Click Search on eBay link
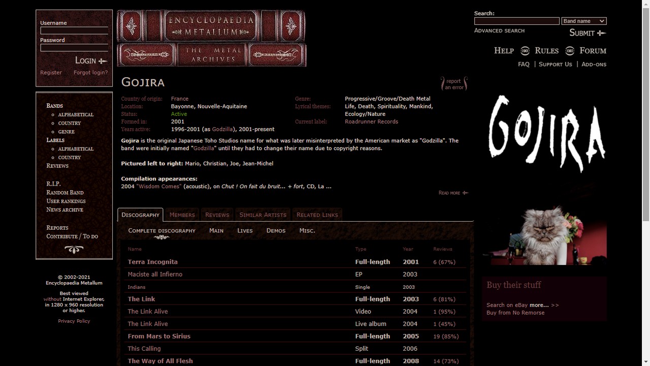The height and width of the screenshot is (366, 650). pyautogui.click(x=507, y=306)
